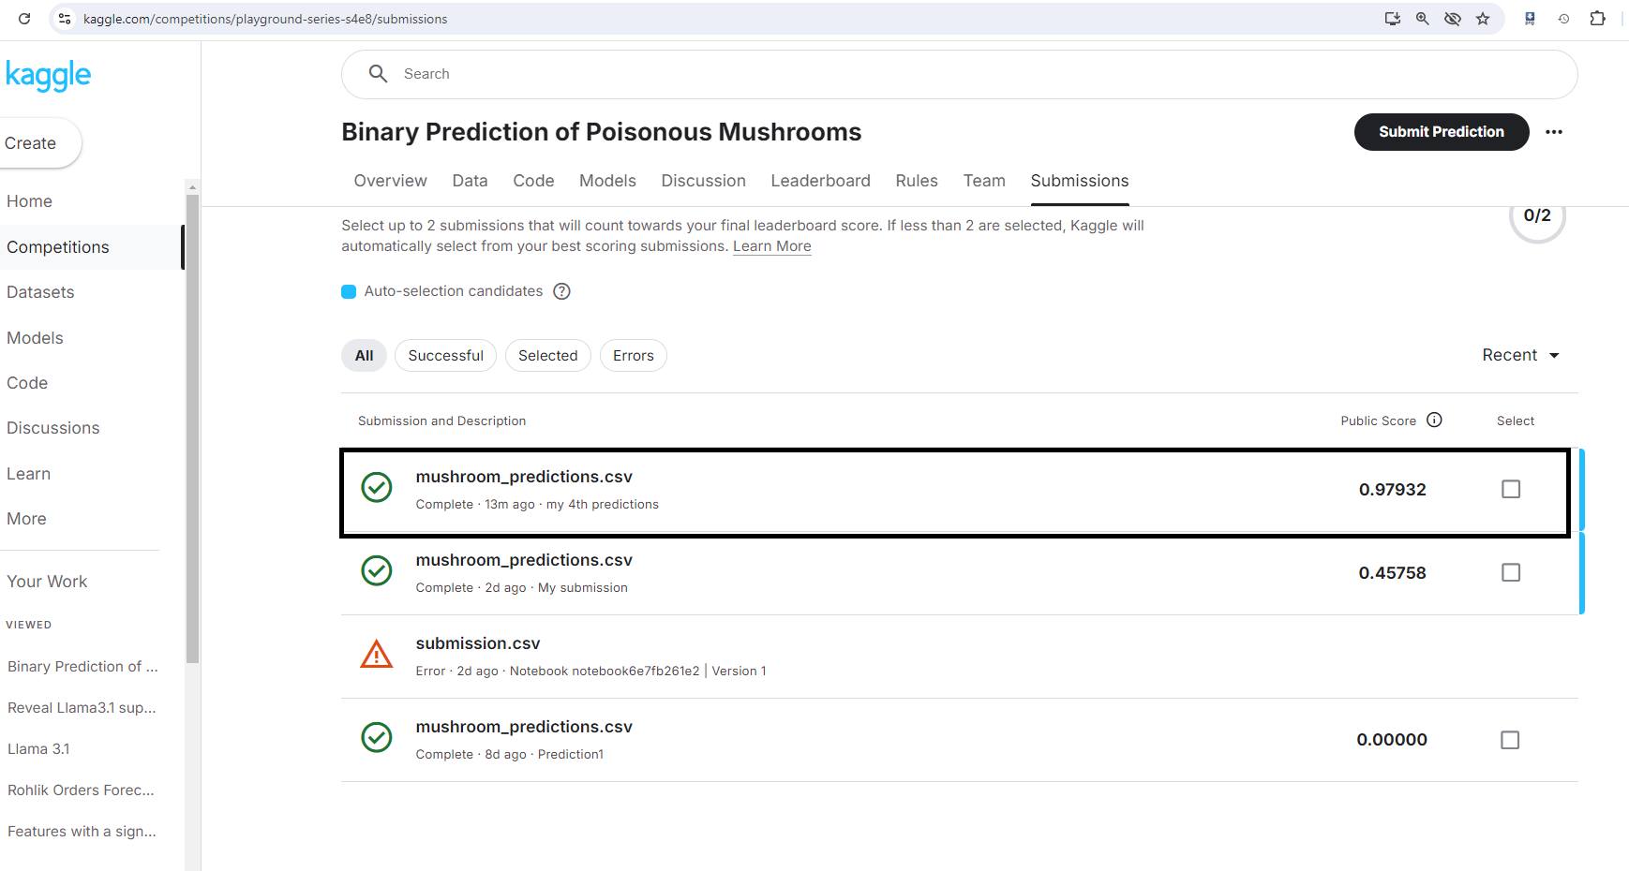Viewport: 1629px width, 871px height.
Task: Follow the Learn More link
Action: point(771,246)
